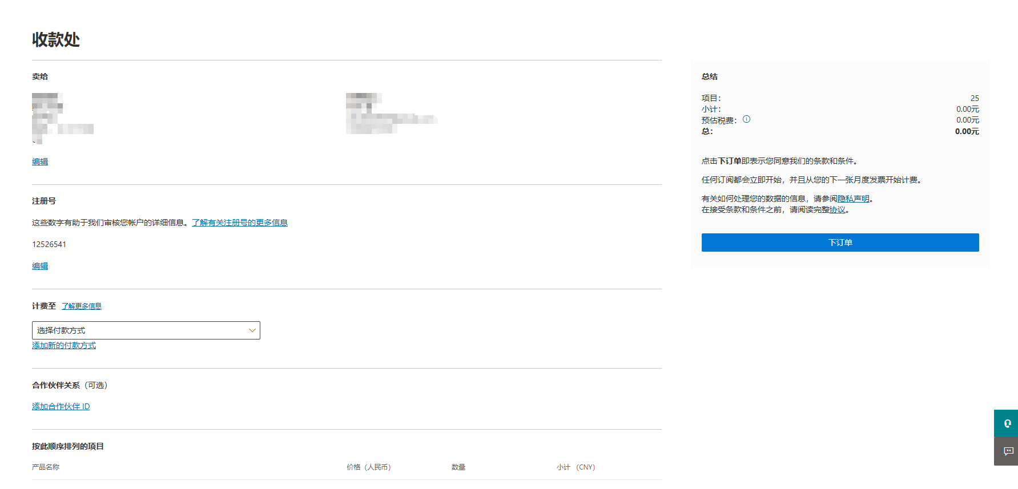Click the chevron arrow in payment dropdown
Viewport: 1018px width, 489px height.
pos(252,330)
